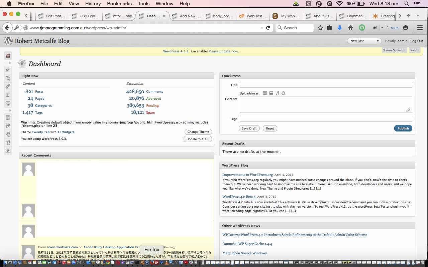Screen dimensions: 428x267
Task: Open the Bookmarks menu
Action: tap(120, 4)
